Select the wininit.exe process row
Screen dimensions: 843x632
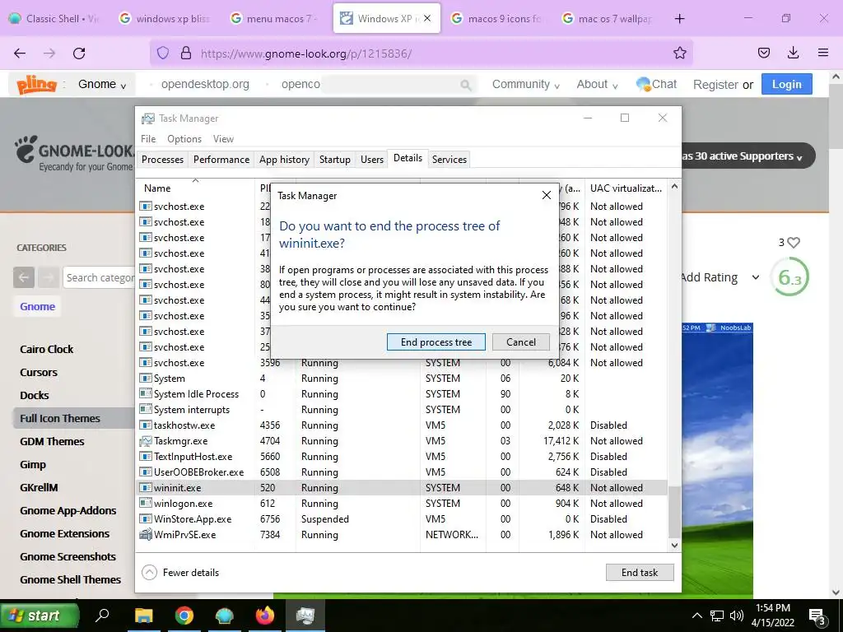click(402, 487)
